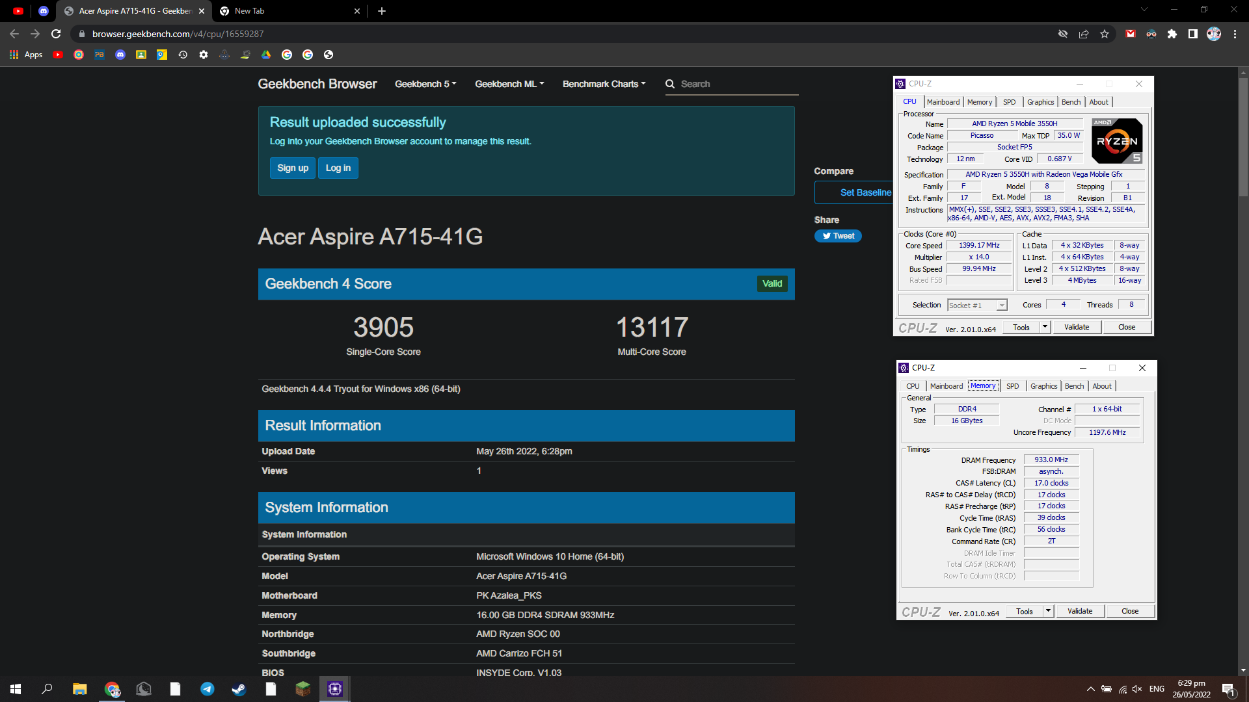Click the muted volume tray icon

1137,689
